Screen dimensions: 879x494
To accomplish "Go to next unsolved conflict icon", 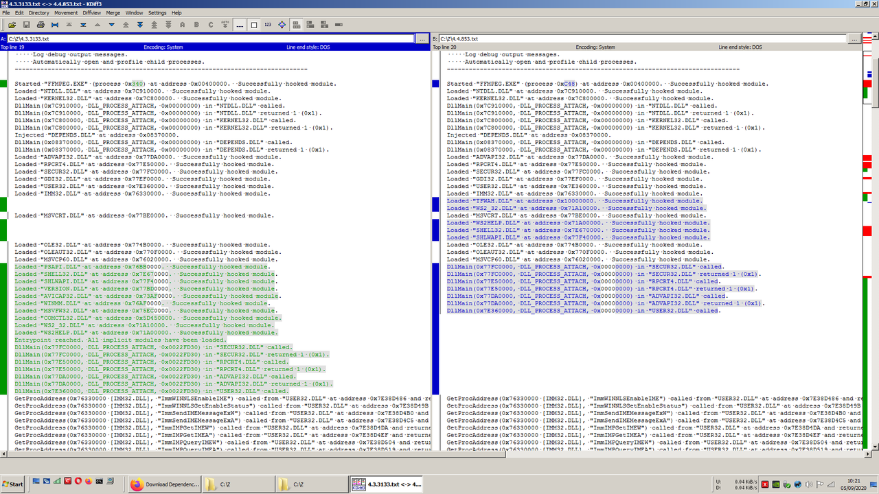I will [x=169, y=25].
